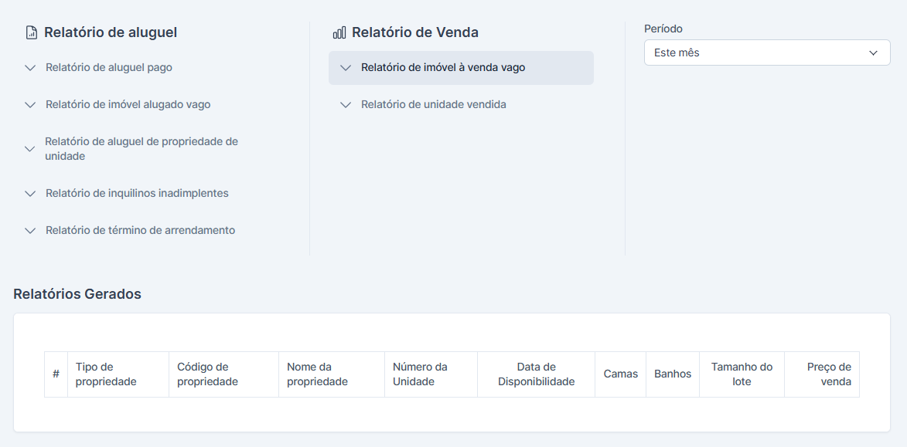
Task: Open Relatório de imóvel alugado vago
Action: click(x=128, y=105)
